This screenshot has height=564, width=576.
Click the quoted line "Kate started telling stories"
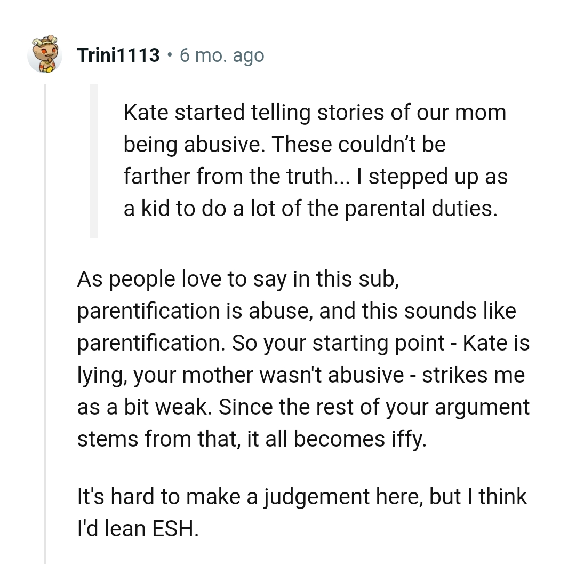coord(314,113)
